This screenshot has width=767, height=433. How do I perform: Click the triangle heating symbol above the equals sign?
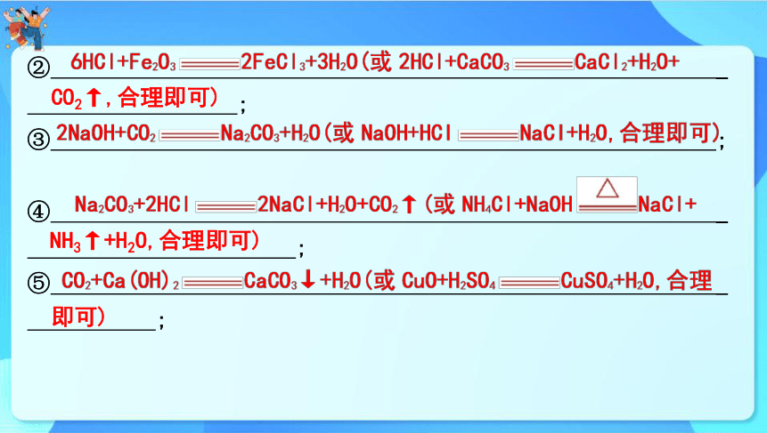pyautogui.click(x=607, y=188)
